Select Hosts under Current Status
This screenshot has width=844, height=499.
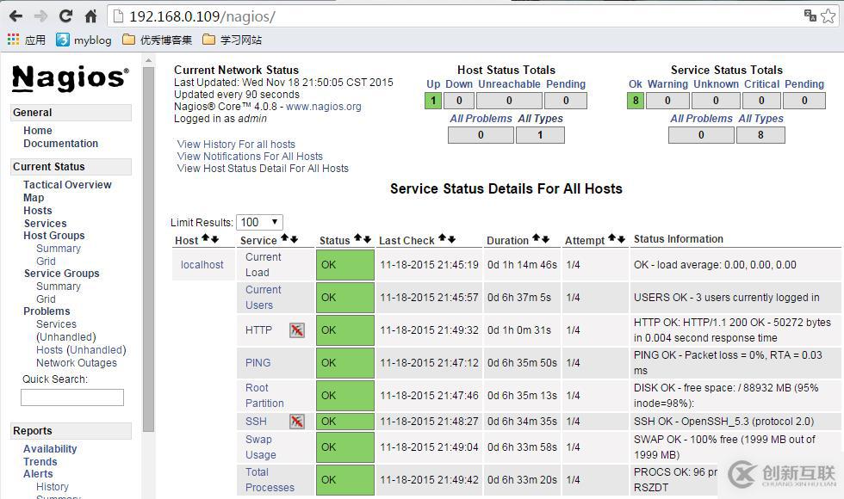(x=38, y=210)
